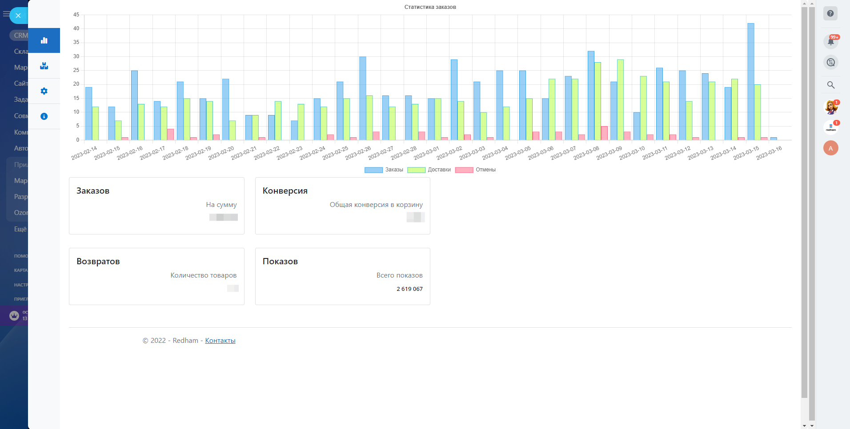
Task: Open the Контакты link in the footer
Action: tap(220, 341)
